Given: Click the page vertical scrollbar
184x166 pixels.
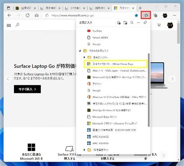Looking at the screenshot, I should (179, 33).
